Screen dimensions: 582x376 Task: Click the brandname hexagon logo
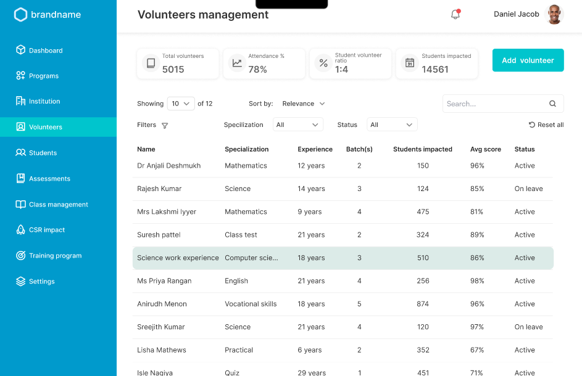tap(20, 14)
